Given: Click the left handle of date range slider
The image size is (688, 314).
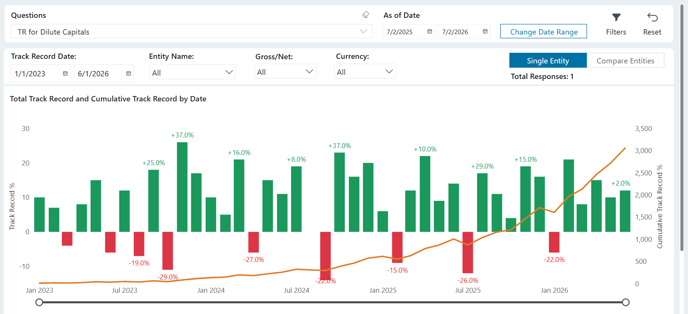Looking at the screenshot, I should [x=39, y=302].
